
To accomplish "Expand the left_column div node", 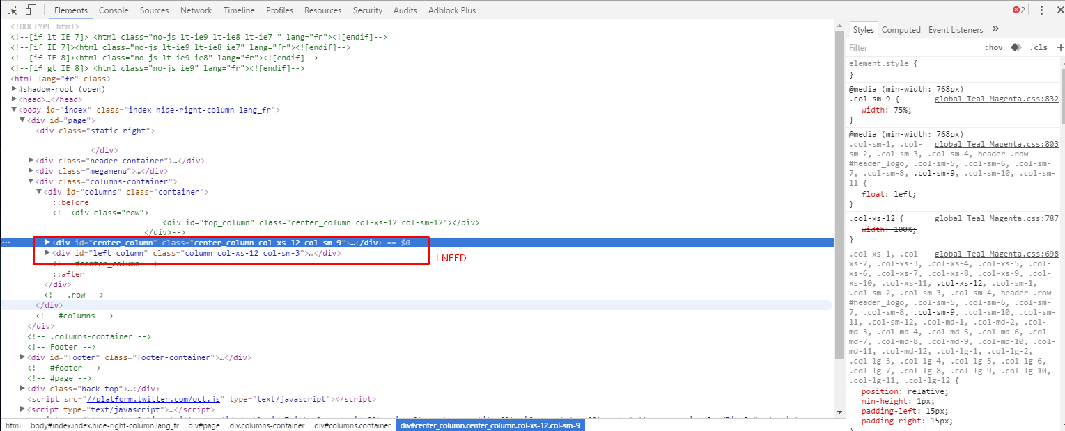I will (48, 253).
